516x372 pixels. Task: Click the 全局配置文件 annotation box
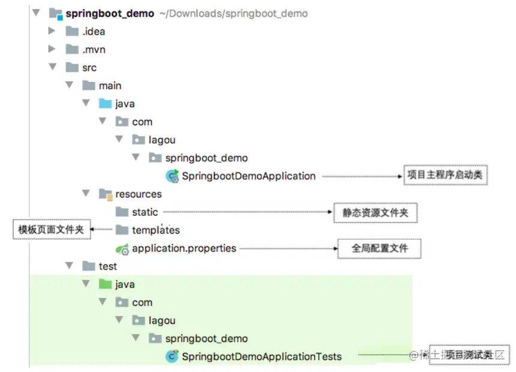point(379,249)
